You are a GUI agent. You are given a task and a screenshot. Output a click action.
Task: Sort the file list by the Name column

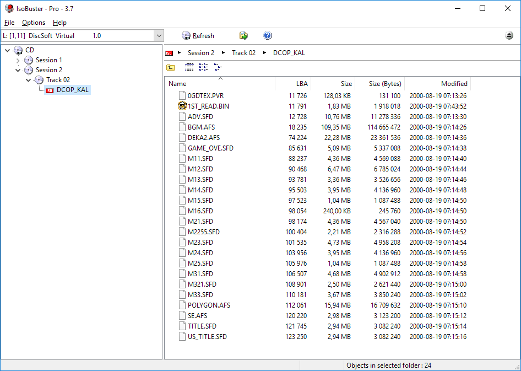tap(220, 83)
